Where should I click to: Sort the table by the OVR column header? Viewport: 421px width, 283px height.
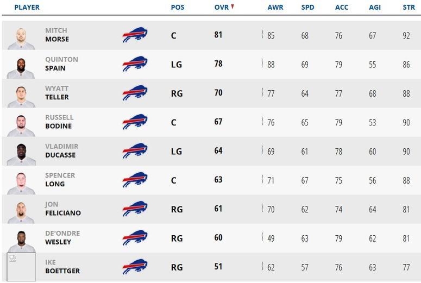point(222,7)
